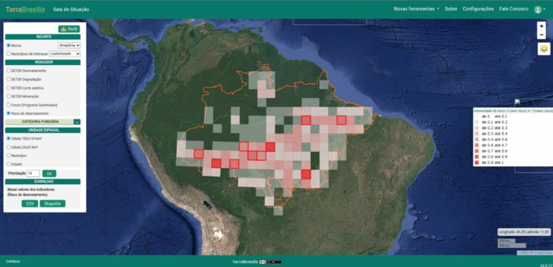Click the Shapefile download button
Viewport: 553px width, 267px height.
click(53, 203)
